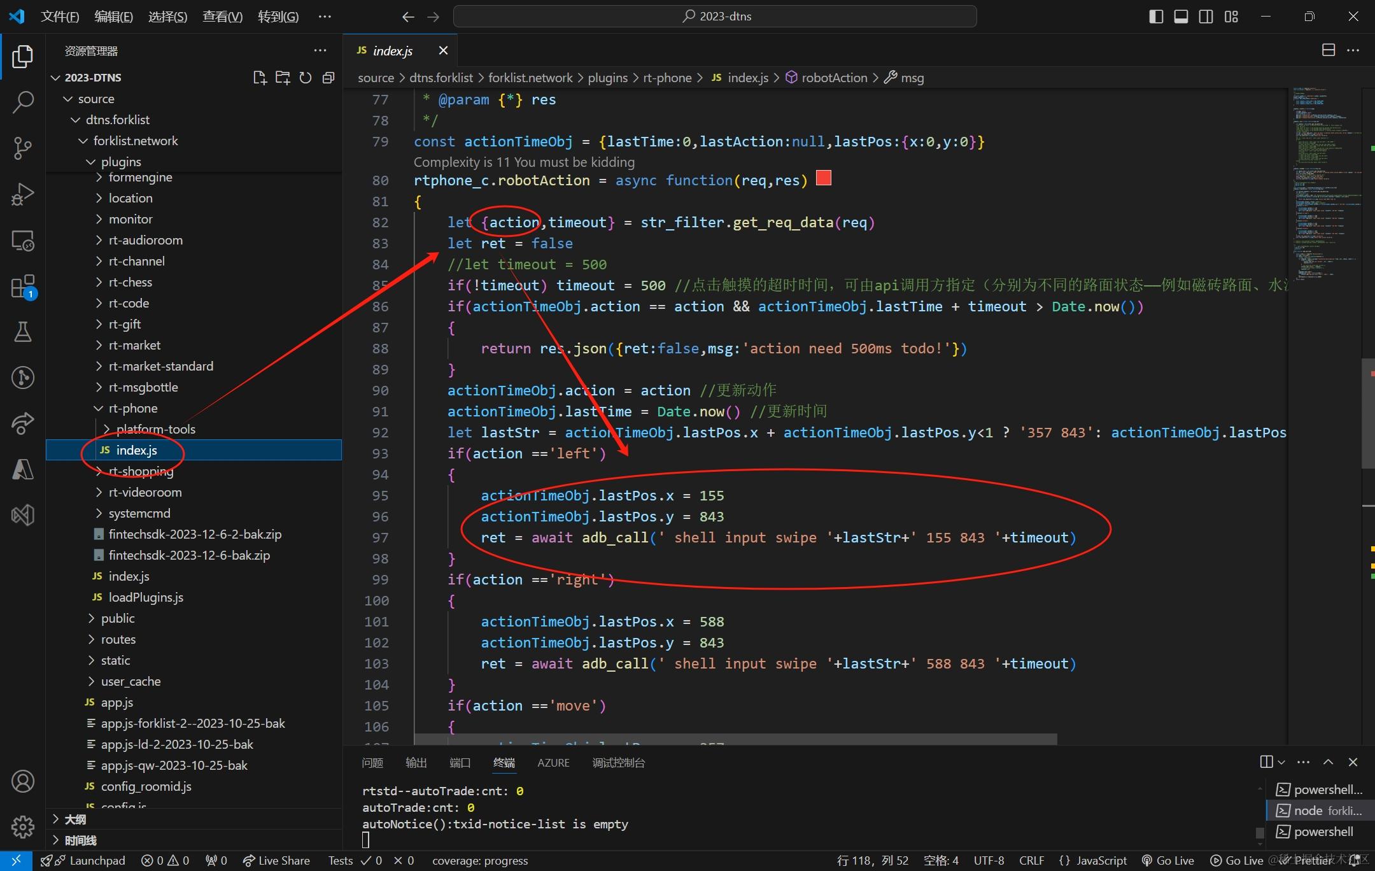Collapse the source folder

coord(195,99)
